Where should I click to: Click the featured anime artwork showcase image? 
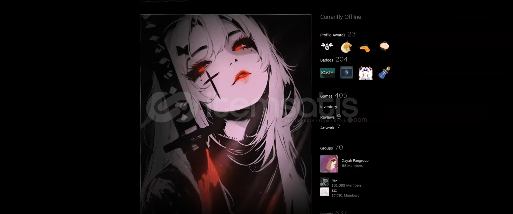coord(226,114)
